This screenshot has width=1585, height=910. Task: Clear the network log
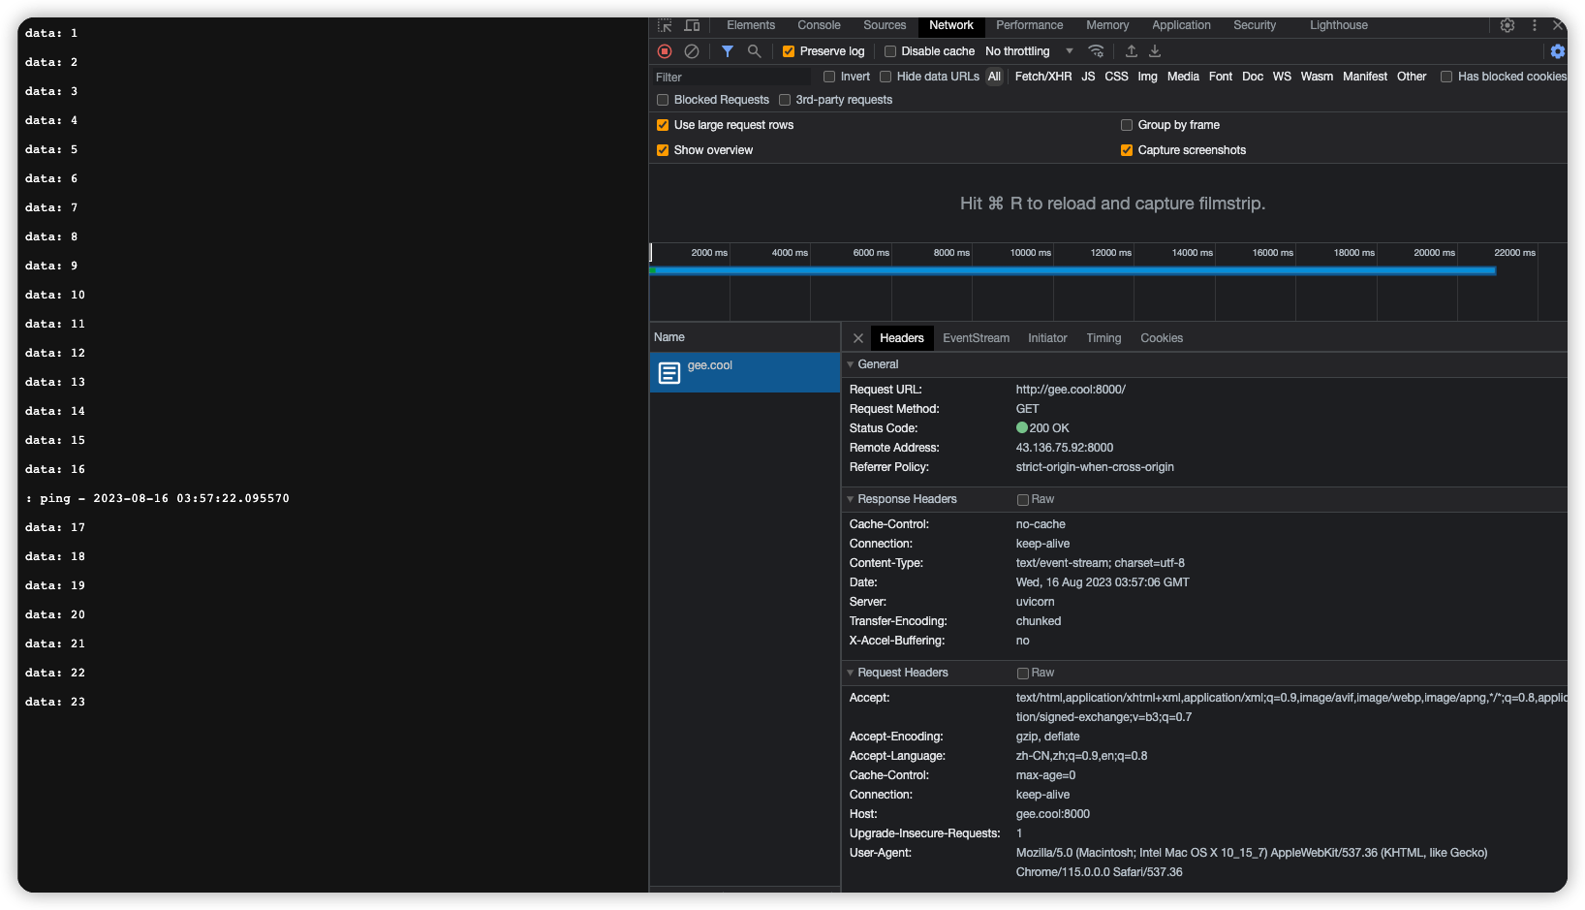(x=692, y=51)
